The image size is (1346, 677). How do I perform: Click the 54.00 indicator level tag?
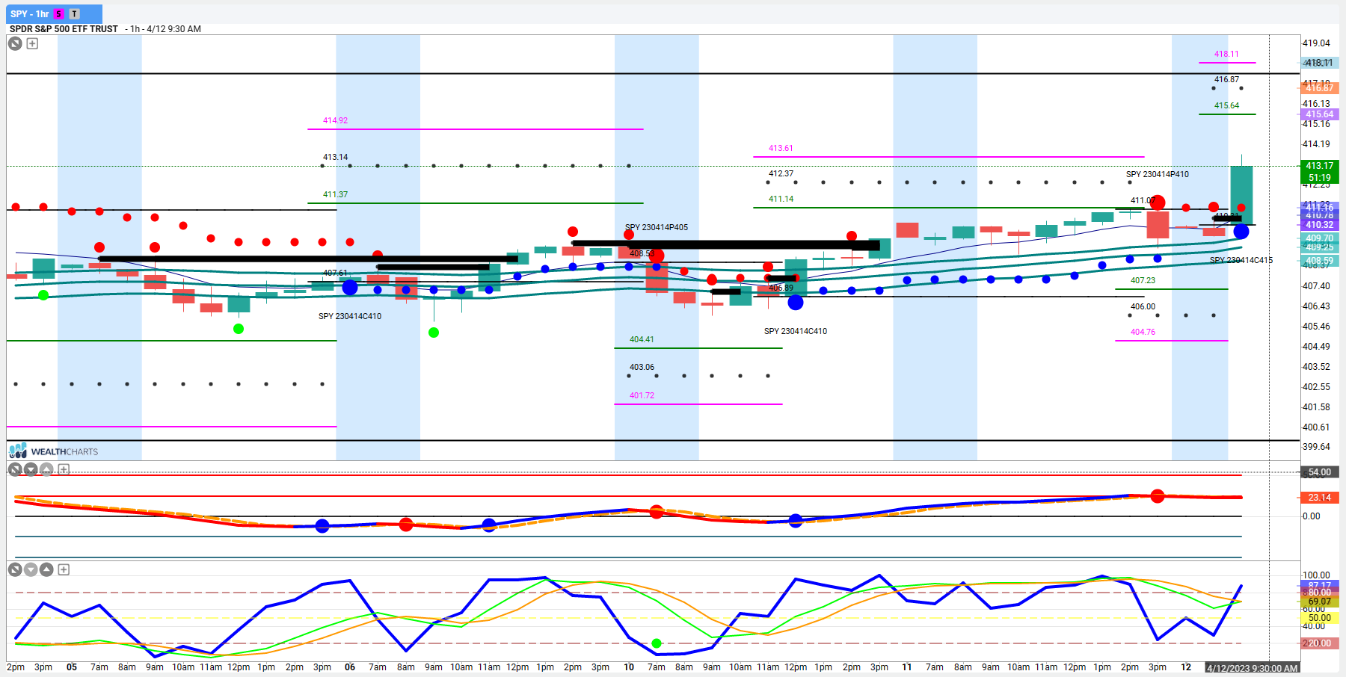(x=1320, y=472)
